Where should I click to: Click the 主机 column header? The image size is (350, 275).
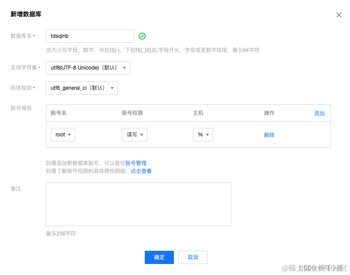[x=198, y=113]
